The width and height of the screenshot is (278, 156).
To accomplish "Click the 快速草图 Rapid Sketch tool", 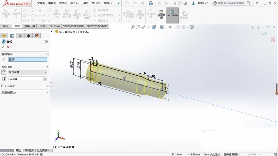I will click(x=161, y=14).
